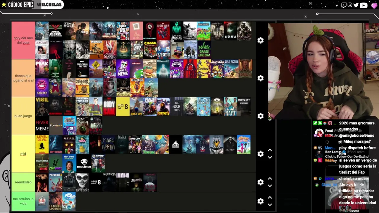The image size is (379, 213).
Task: Select the R.E.P.O. game tile
Action: [69, 144]
